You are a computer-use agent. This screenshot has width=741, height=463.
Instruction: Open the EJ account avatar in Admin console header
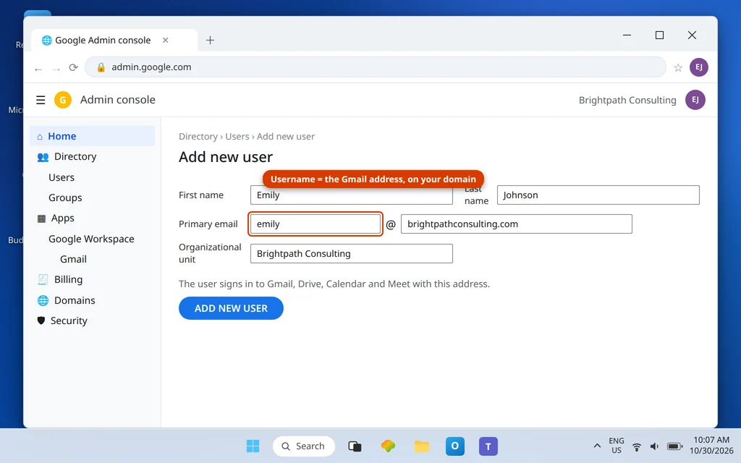pos(695,100)
